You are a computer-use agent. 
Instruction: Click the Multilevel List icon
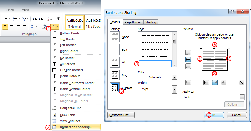pos(24,19)
